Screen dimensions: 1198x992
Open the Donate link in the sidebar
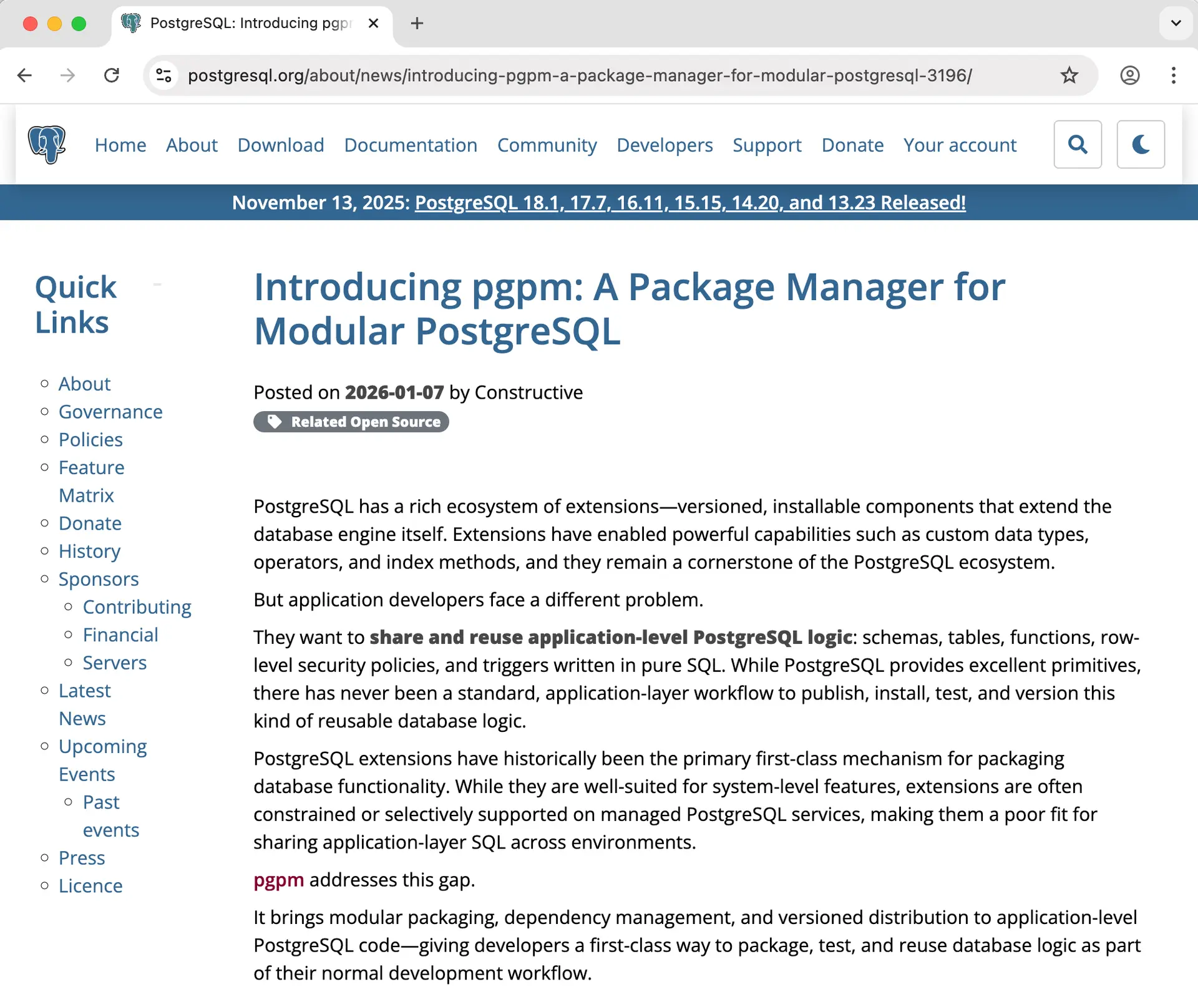pyautogui.click(x=90, y=523)
